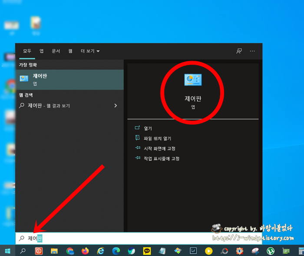Open the three-dot options menu
Image resolution: width=304 pixels, height=256 pixels.
coord(252,51)
